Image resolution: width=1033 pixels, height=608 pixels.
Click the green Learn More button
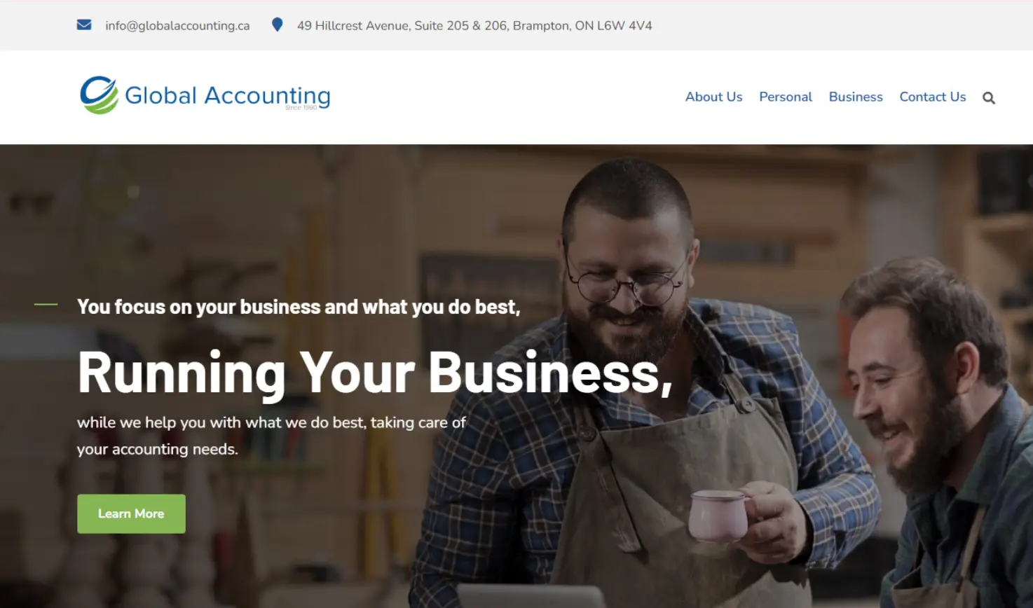tap(131, 513)
